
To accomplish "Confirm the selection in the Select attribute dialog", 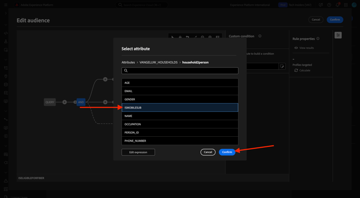I will [x=227, y=152].
